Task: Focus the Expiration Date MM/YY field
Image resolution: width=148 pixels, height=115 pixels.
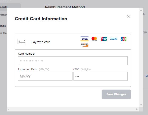Action: pyautogui.click(x=45, y=76)
